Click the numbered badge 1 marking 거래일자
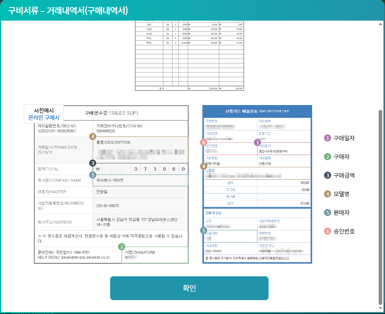Viewport: 385px width, 314px height. [x=257, y=142]
